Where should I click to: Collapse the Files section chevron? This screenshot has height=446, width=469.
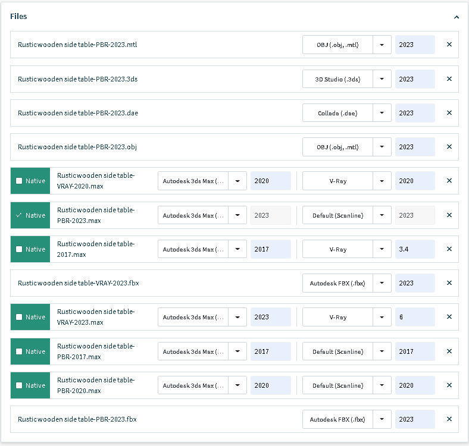[457, 17]
